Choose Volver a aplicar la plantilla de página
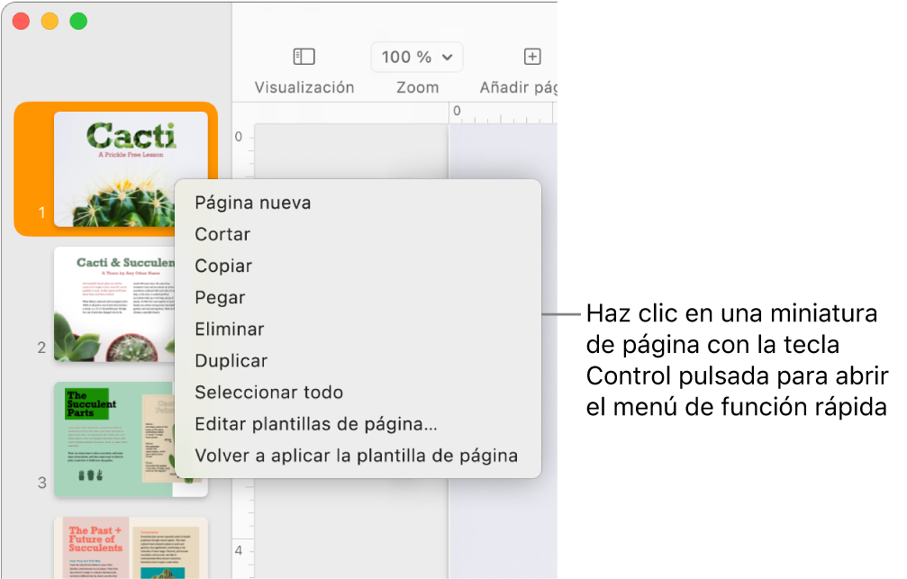The image size is (907, 579). (x=358, y=456)
